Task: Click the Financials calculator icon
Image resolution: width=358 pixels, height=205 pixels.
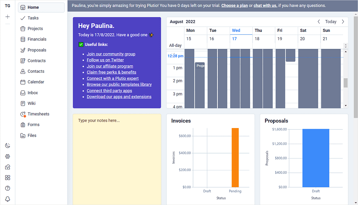Action: pyautogui.click(x=23, y=39)
